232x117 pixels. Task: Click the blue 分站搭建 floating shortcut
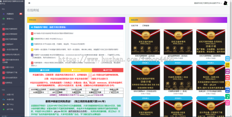pyautogui.click(x=227, y=59)
